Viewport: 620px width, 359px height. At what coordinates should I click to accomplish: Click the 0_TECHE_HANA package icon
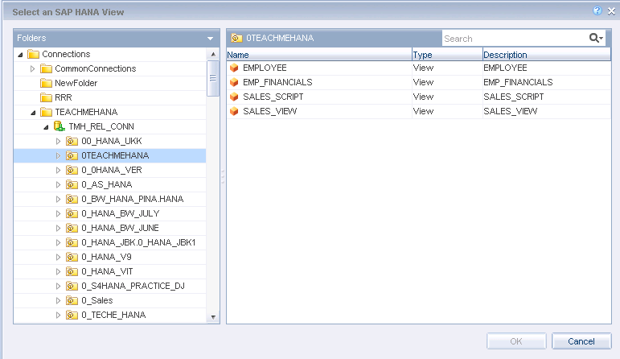[x=72, y=315]
